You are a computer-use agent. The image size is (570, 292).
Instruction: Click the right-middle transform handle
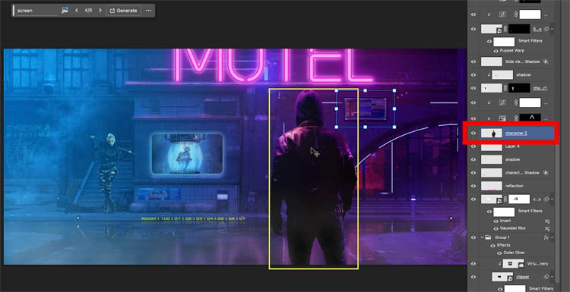point(394,108)
